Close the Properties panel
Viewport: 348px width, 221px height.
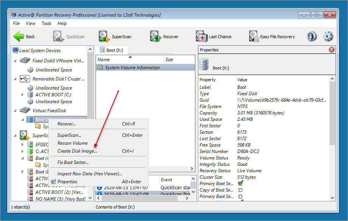[x=332, y=50]
